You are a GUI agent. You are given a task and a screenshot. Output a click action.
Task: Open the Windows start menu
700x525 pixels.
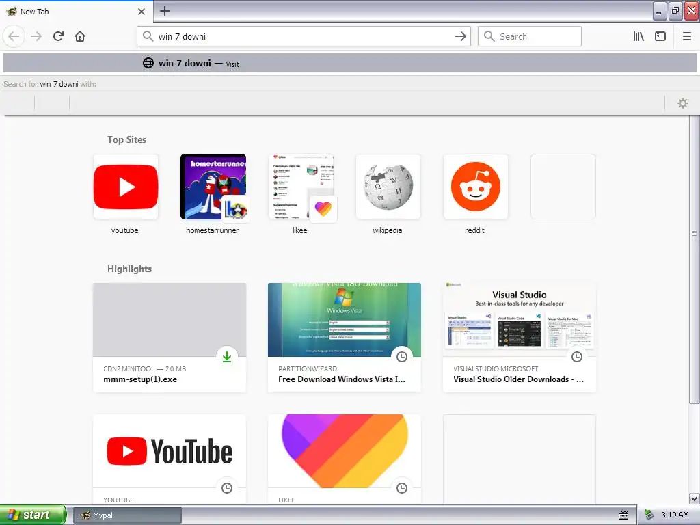click(x=33, y=515)
